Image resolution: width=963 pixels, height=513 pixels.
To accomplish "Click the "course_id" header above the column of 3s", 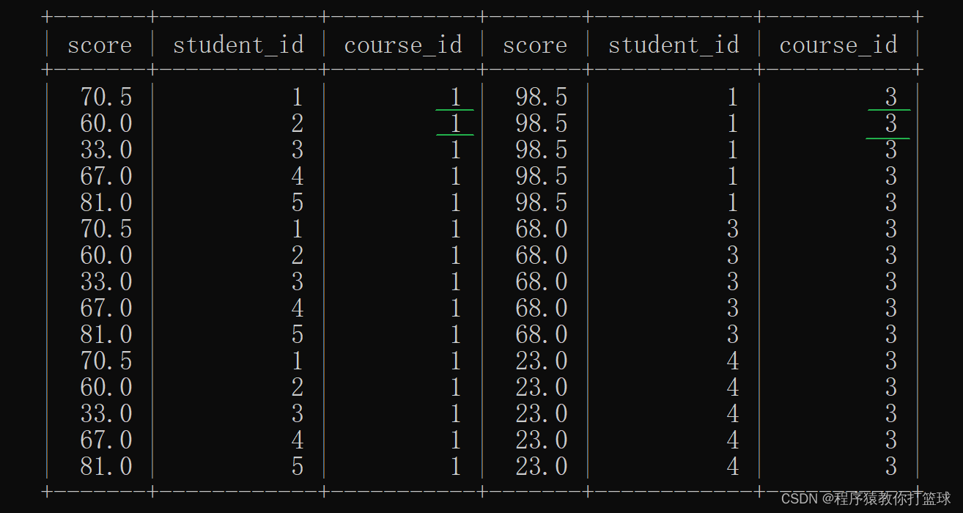I will pos(838,45).
